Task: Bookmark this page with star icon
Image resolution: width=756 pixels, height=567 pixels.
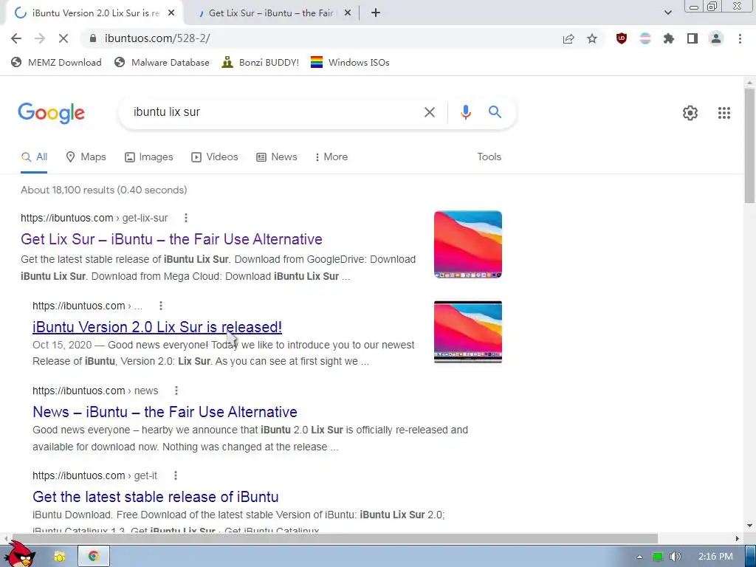Action: coord(592,38)
